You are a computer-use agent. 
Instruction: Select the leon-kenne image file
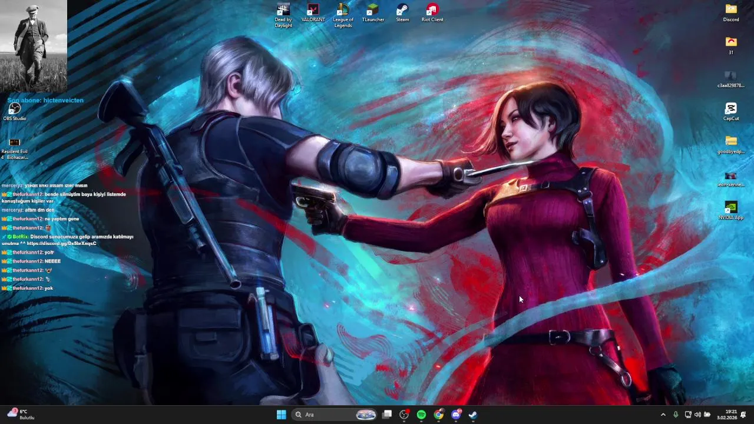(731, 178)
